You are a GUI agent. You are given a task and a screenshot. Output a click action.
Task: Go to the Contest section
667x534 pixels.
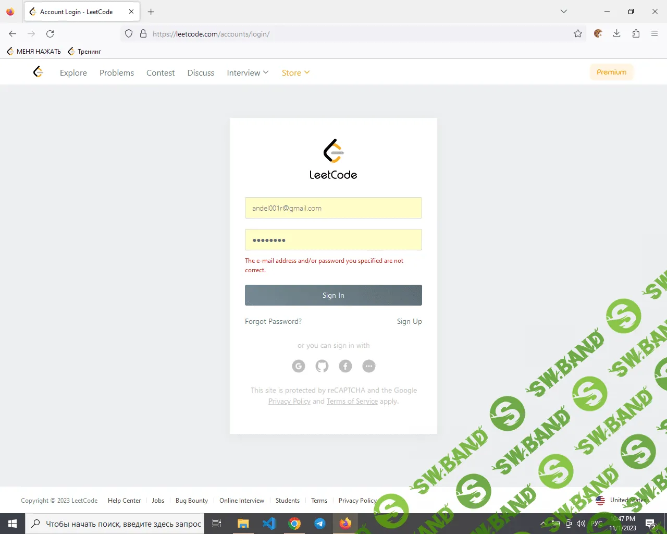[160, 73]
